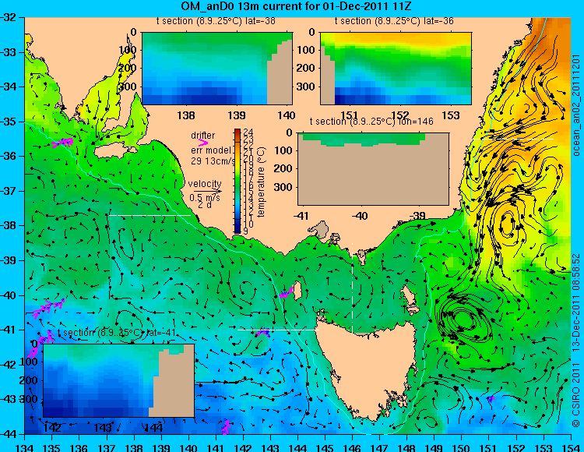Select the 'err model' legend text
Image resolution: width=584 pixels, height=452 pixels.
(x=211, y=150)
